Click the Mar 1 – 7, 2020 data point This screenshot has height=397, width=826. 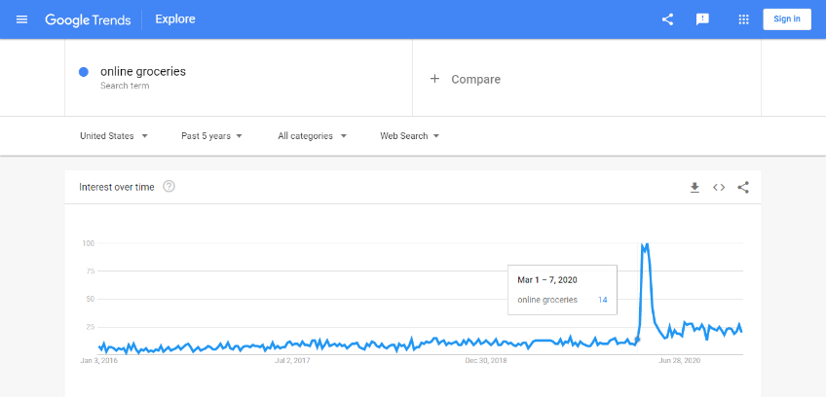point(637,339)
